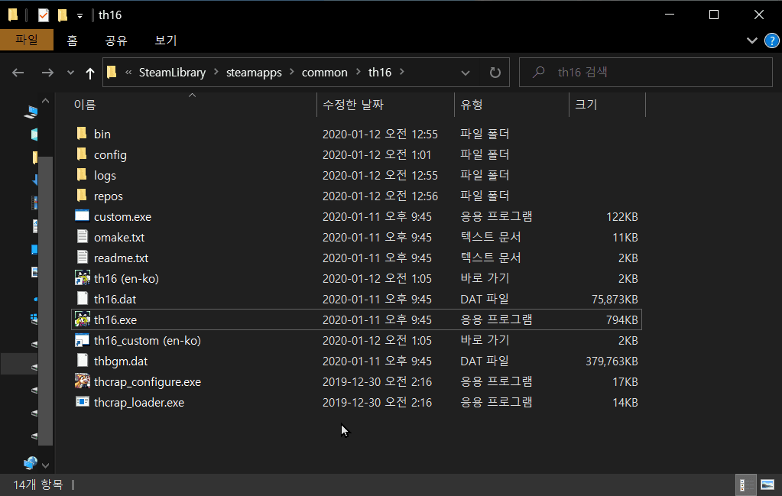This screenshot has width=782, height=496.
Task: Click the search magnifier icon
Action: tap(539, 73)
